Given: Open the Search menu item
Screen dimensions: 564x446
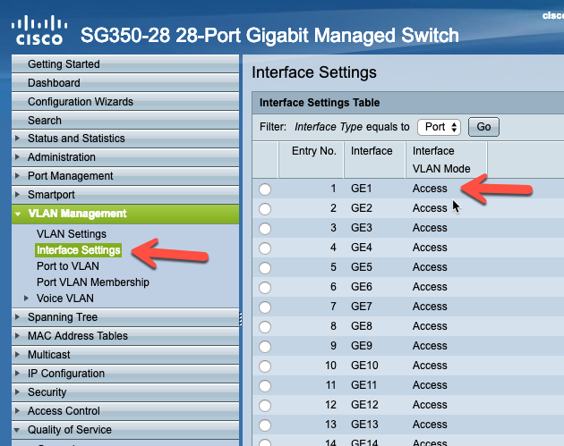Looking at the screenshot, I should point(125,121).
